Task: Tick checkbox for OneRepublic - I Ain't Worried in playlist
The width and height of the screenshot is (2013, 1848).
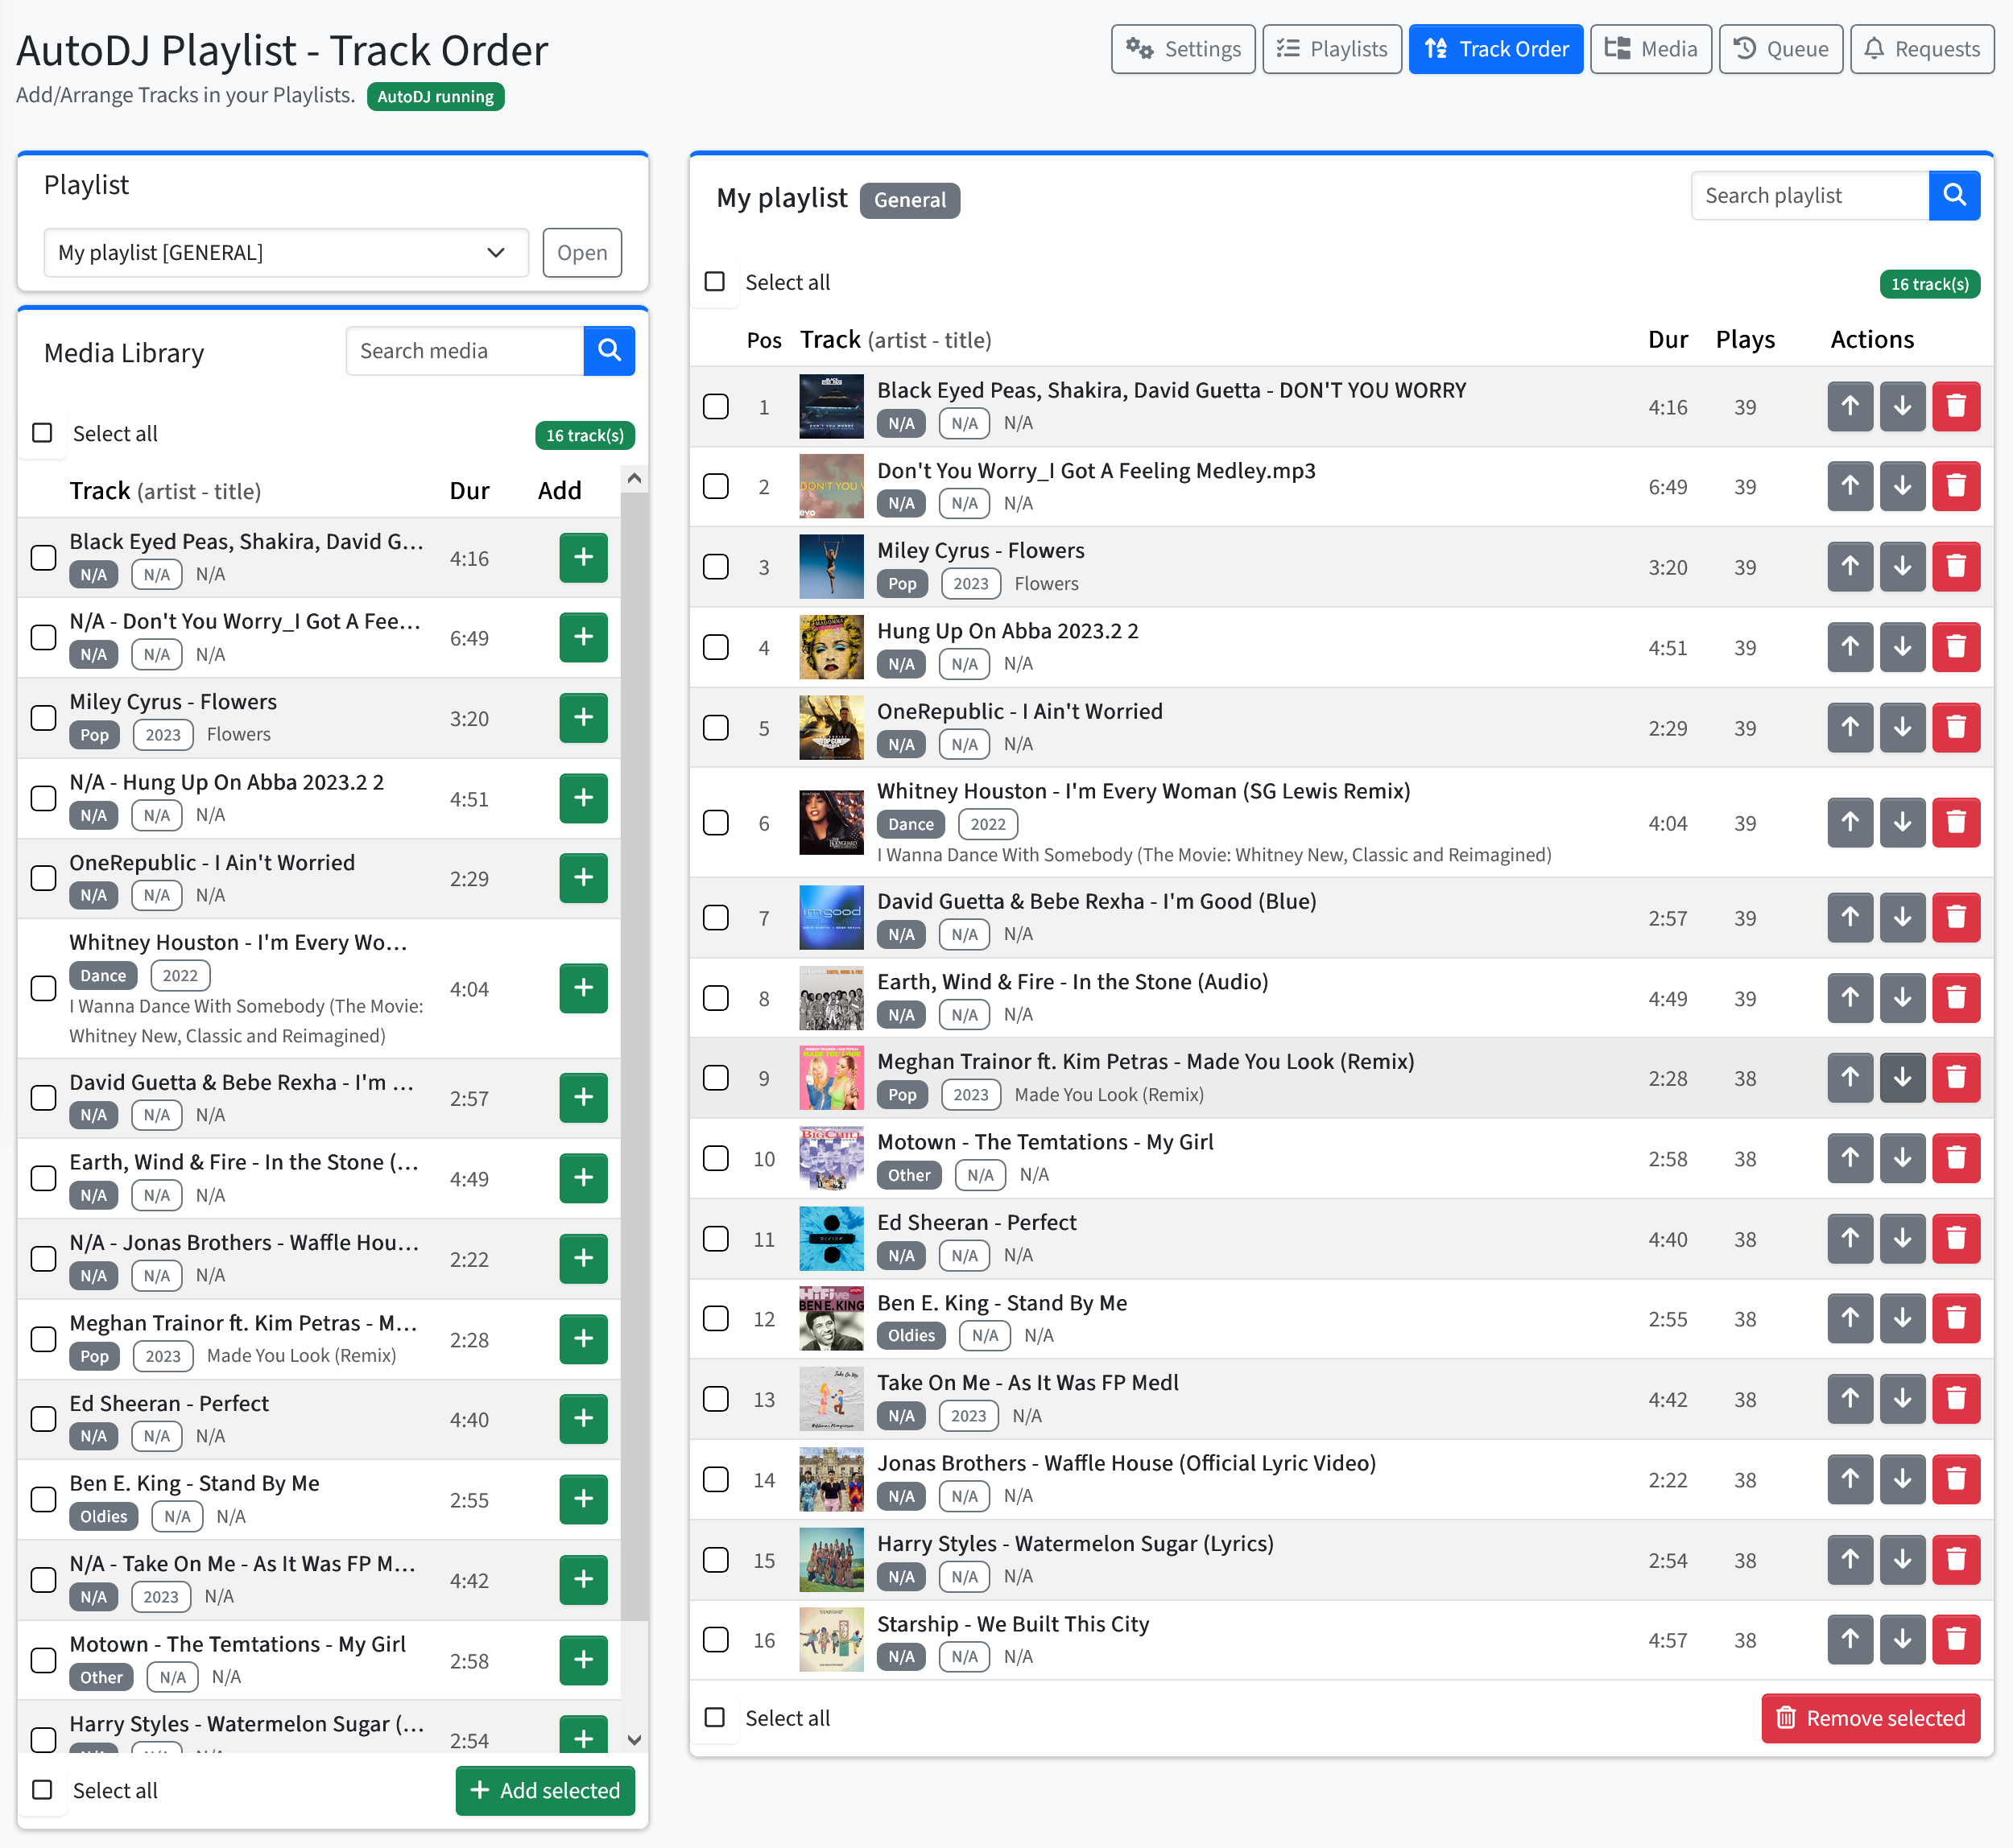Action: coord(717,727)
